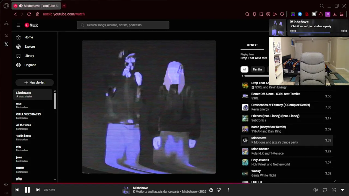Open the '4 skin beats' playlist
Screen dimensions: 349x196
click(x=33, y=137)
